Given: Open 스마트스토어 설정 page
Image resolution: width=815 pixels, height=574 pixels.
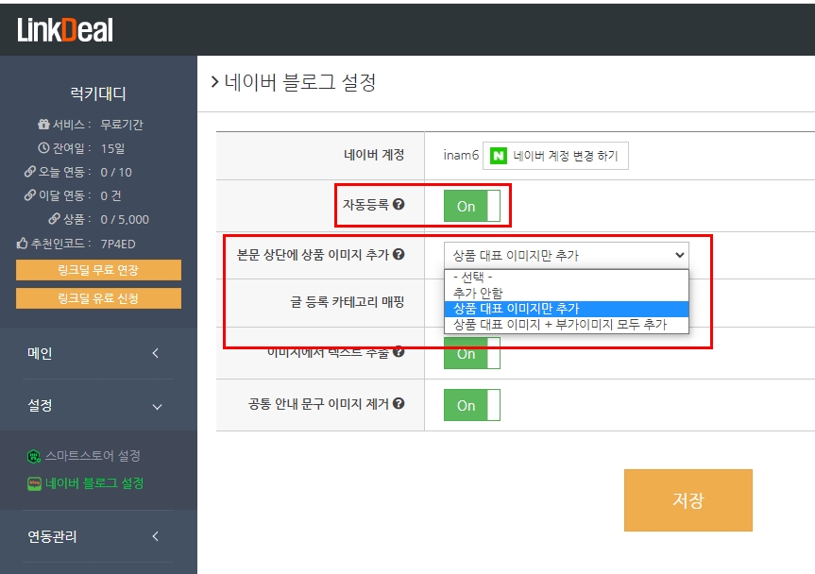Looking at the screenshot, I should pos(93,456).
